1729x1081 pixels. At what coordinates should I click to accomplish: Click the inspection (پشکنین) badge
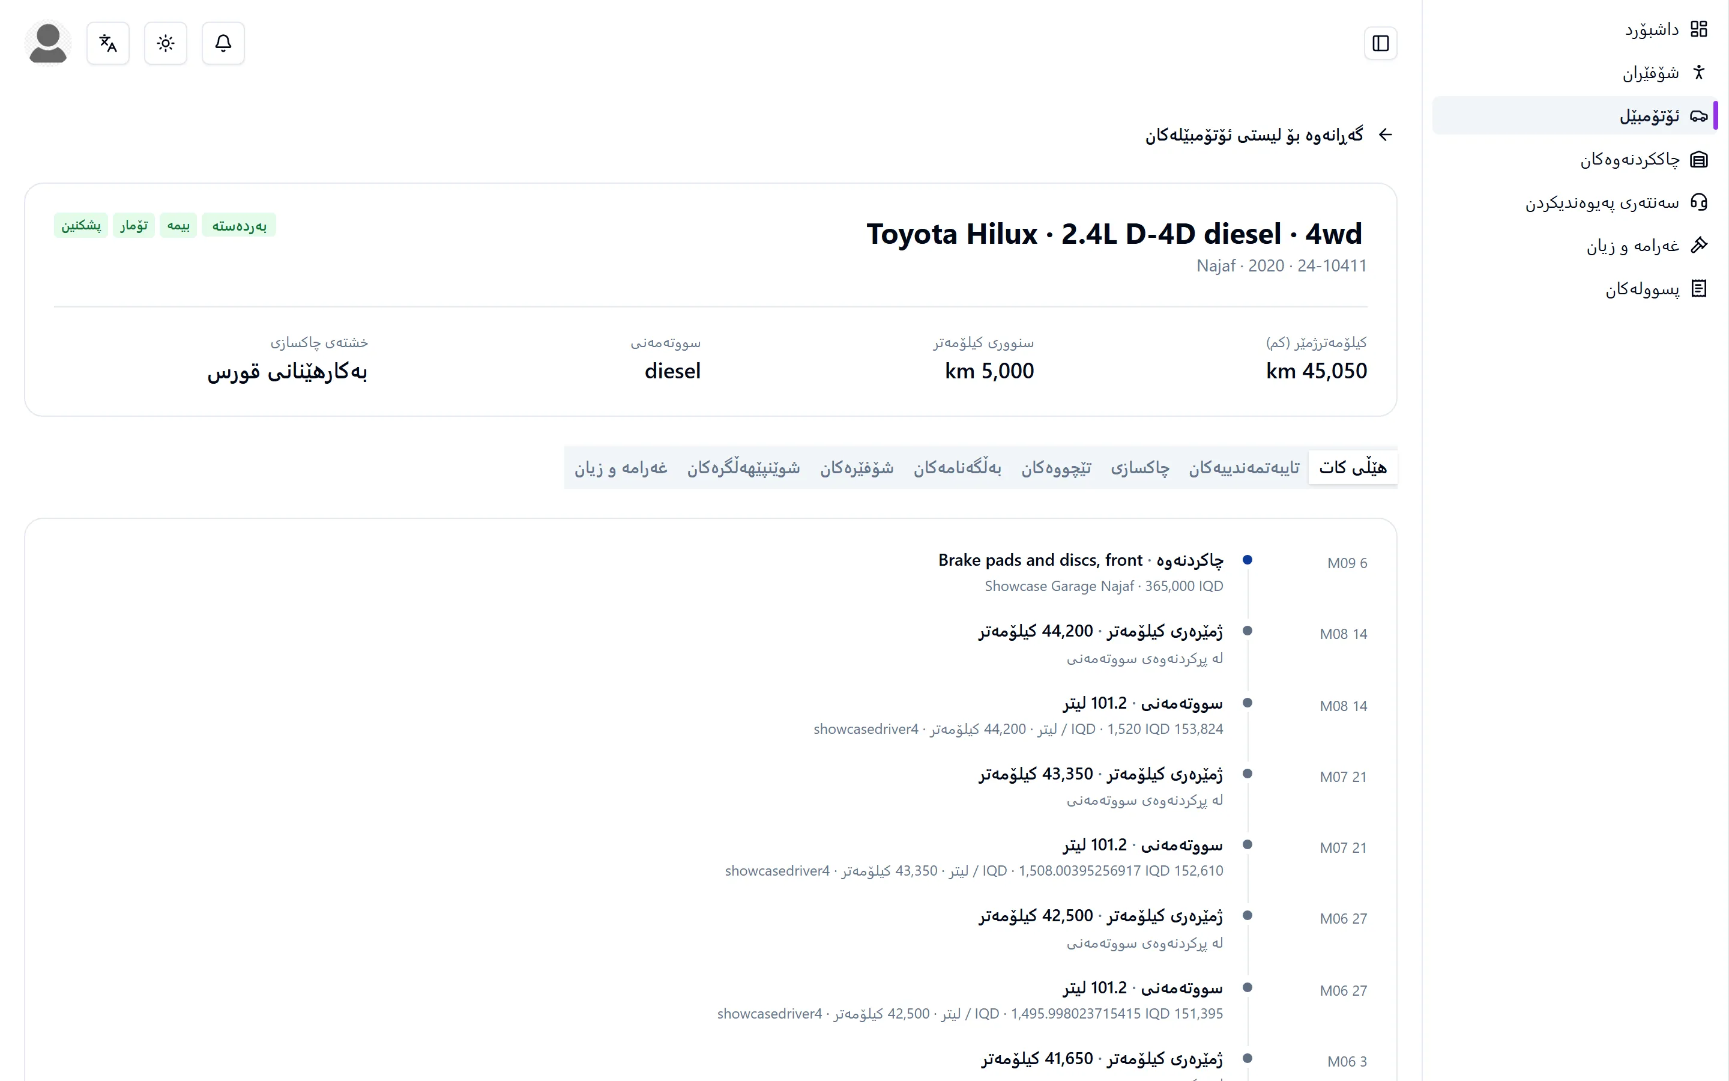tap(80, 225)
